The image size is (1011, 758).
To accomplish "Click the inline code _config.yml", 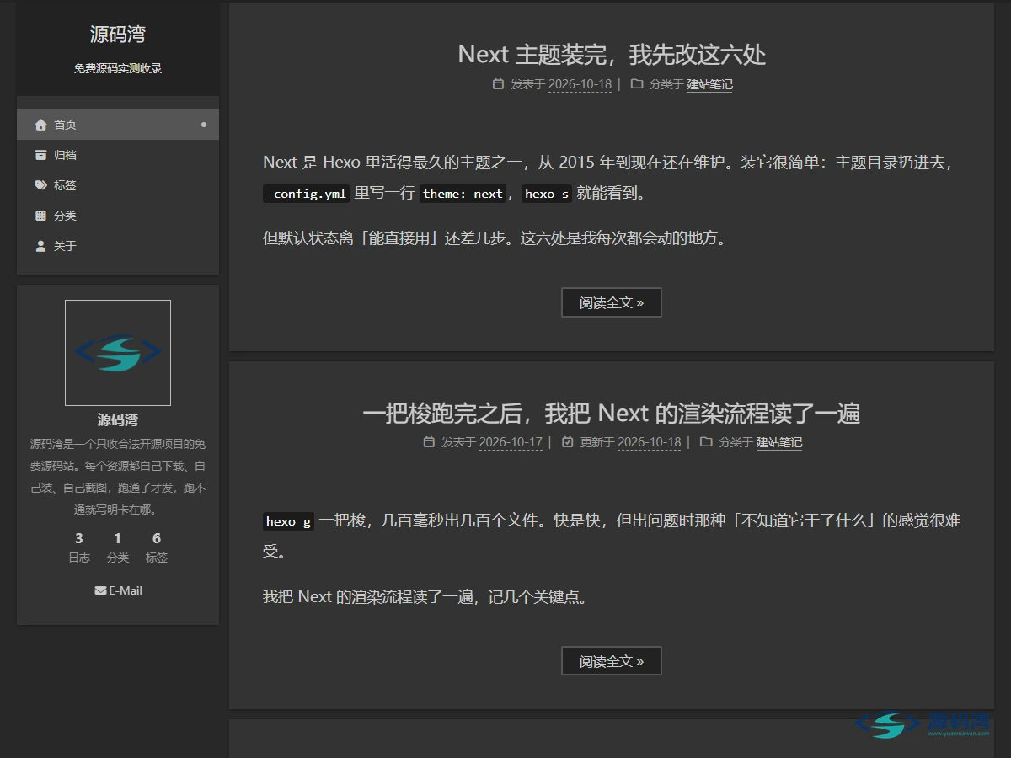I will [307, 194].
